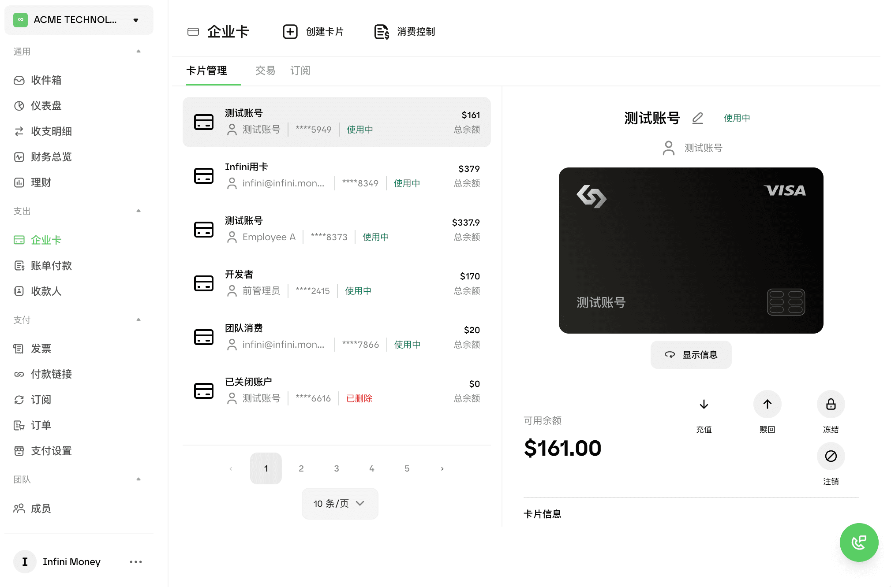Switch to the 订阅 tab in card header
The height and width of the screenshot is (587, 891).
click(300, 71)
